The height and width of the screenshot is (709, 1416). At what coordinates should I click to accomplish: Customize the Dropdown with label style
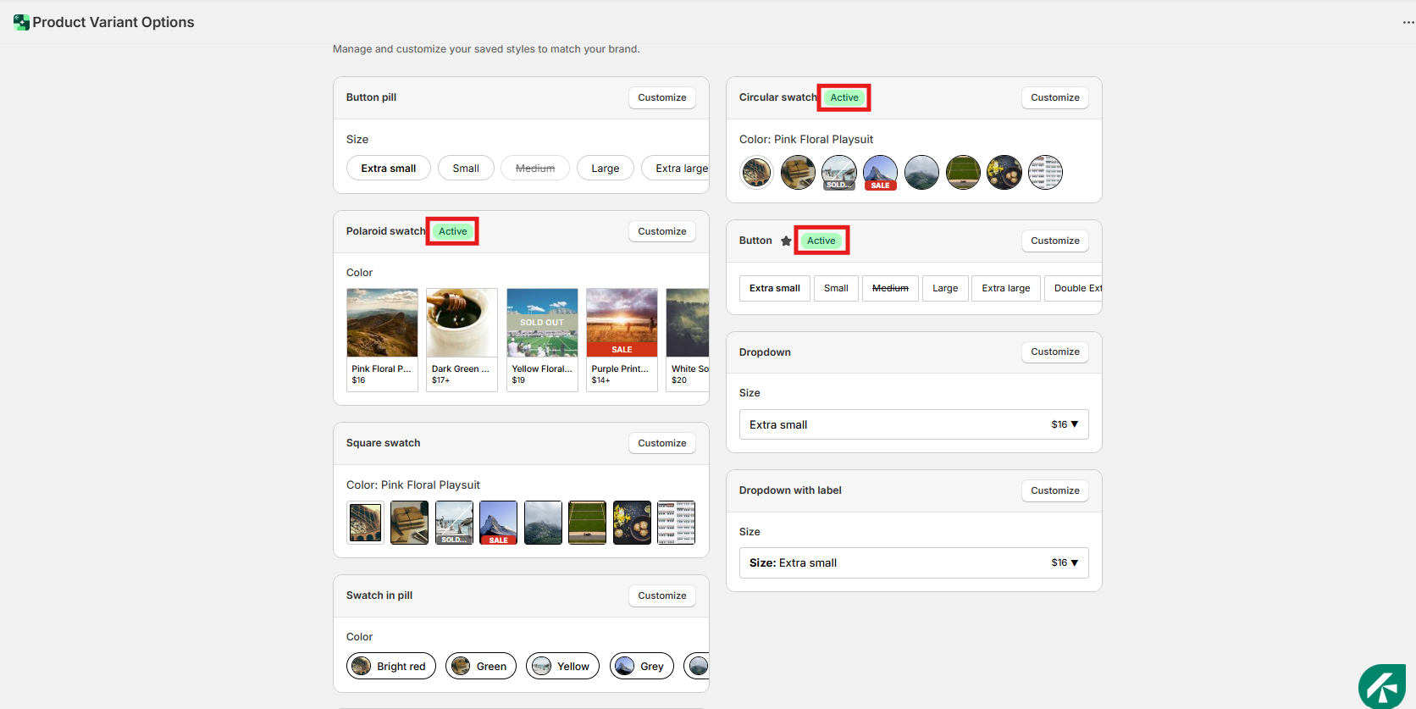(x=1054, y=491)
